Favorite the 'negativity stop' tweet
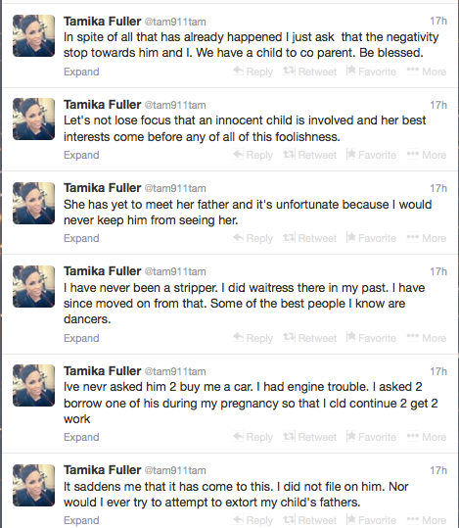The image size is (459, 528). click(x=371, y=72)
